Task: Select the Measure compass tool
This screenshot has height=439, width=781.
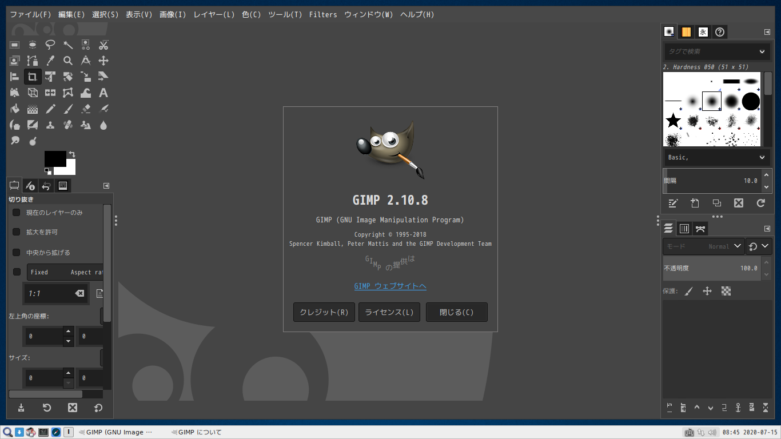Action: point(86,61)
